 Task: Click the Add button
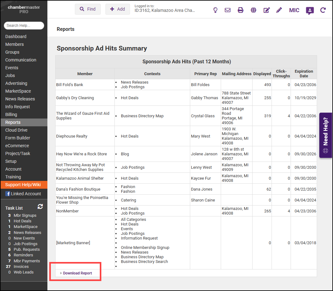click(118, 9)
